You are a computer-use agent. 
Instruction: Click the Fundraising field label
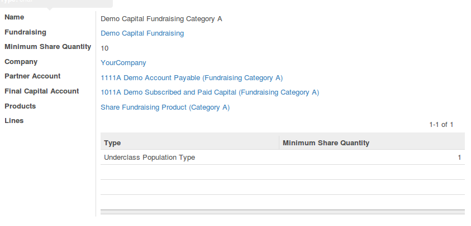point(25,32)
